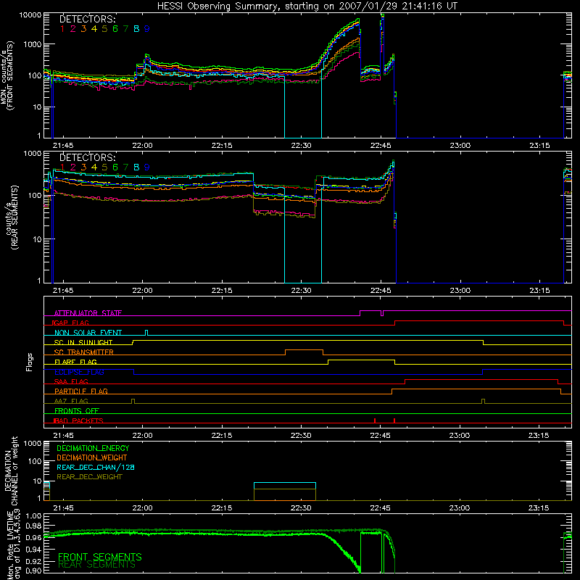Screen dimensions: 580x580
Task: Click the 22:45 tick under front segments plot
Action: click(x=381, y=146)
